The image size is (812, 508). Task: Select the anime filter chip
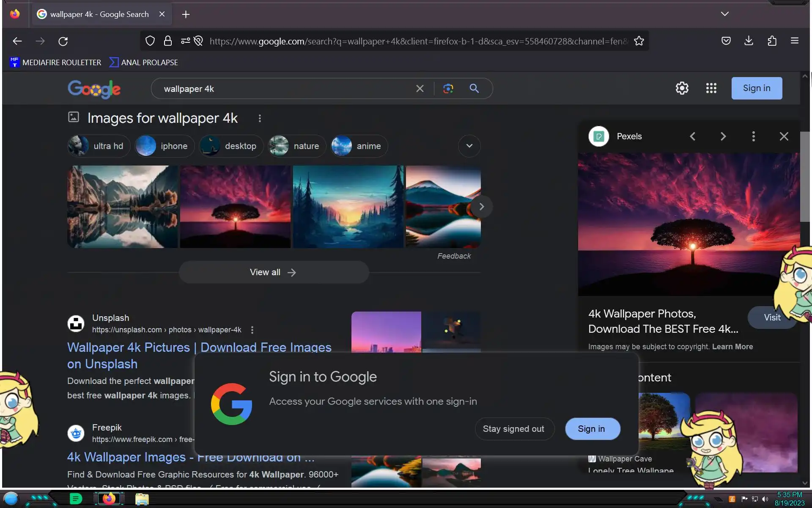pos(359,146)
